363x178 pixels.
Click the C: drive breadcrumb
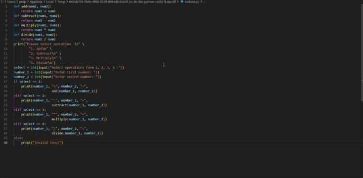click(2, 1)
